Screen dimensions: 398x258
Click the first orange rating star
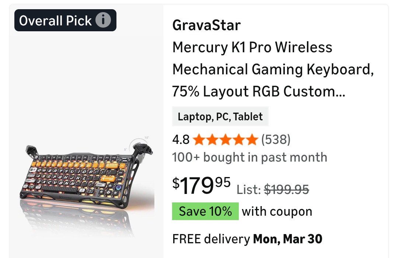pyautogui.click(x=199, y=140)
